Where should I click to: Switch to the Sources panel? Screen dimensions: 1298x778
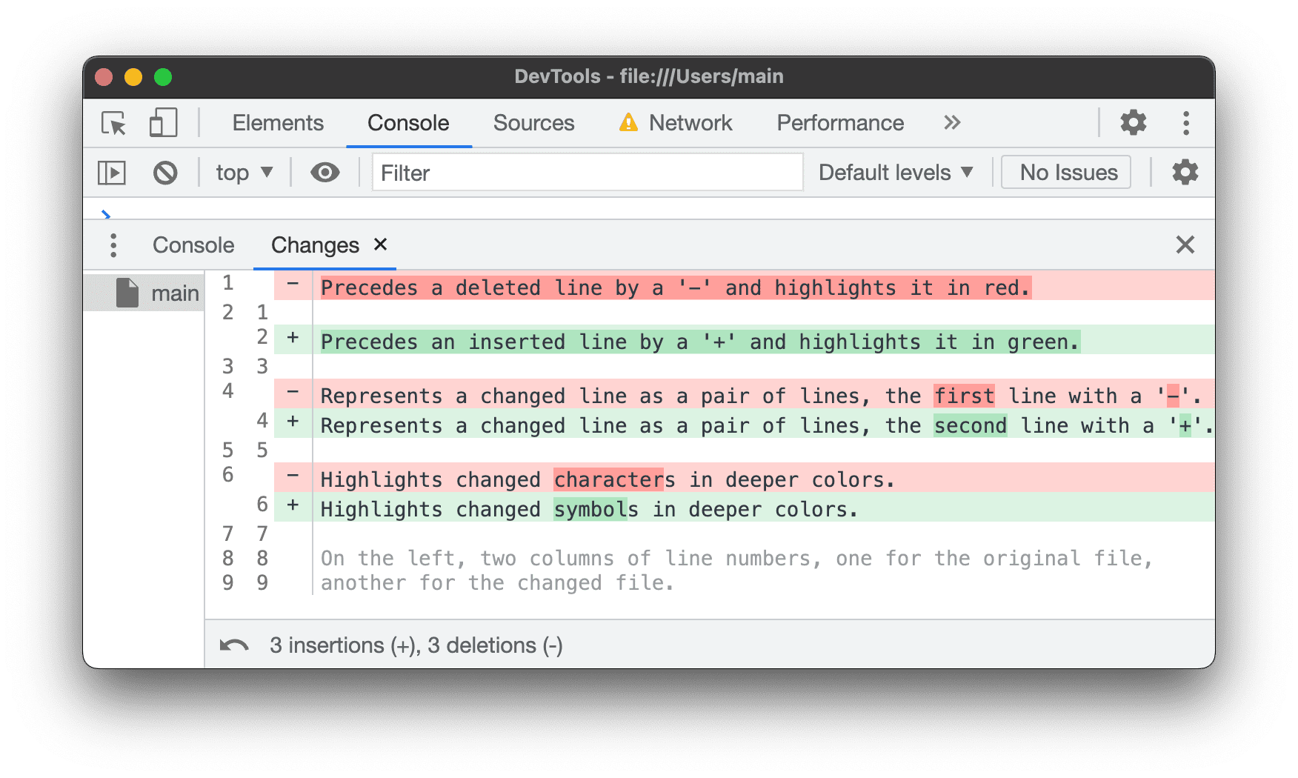533,123
